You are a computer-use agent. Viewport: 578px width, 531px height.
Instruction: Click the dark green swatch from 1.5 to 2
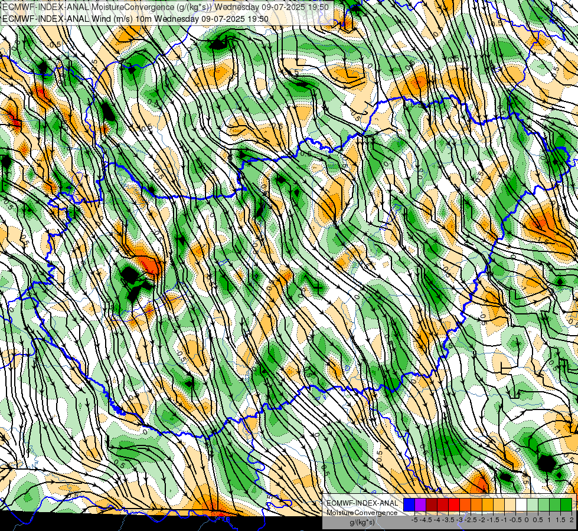(566, 505)
